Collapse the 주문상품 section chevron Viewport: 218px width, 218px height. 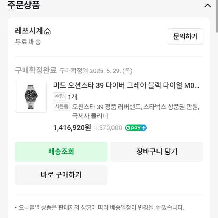207,6
